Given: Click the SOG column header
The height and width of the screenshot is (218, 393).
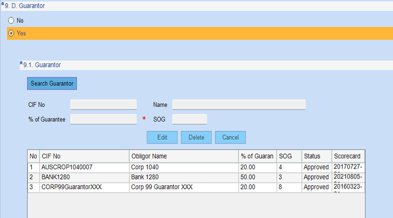Looking at the screenshot, I should click(289, 156).
